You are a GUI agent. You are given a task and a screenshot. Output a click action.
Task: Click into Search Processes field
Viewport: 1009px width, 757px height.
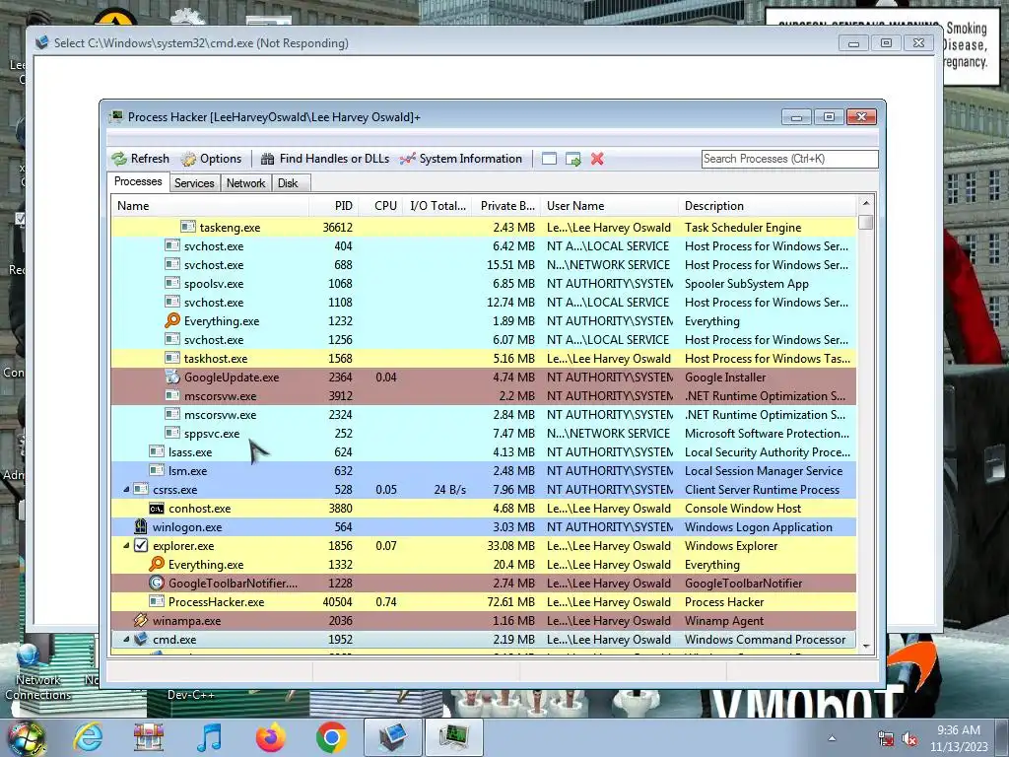point(789,159)
